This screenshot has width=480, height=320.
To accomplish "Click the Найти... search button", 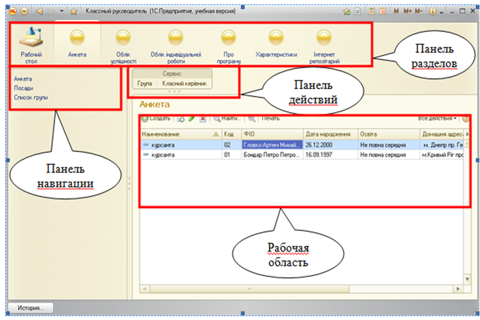I will [x=228, y=118].
